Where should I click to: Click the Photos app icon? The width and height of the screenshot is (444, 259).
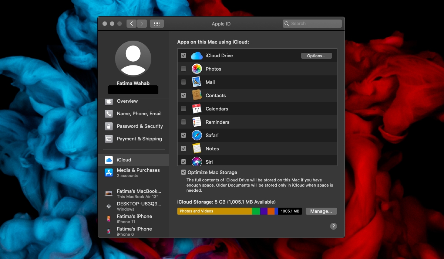[196, 69]
